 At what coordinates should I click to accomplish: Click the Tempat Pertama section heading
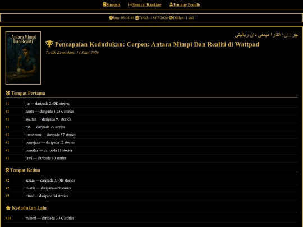28,93
